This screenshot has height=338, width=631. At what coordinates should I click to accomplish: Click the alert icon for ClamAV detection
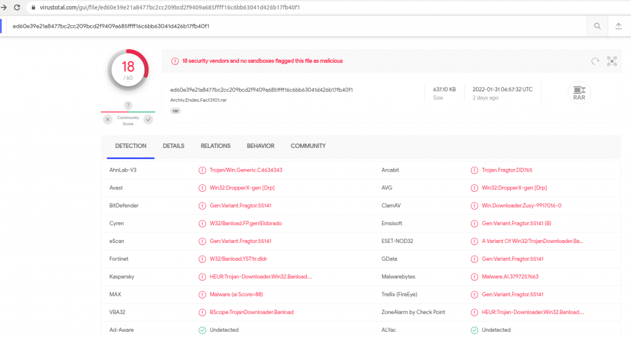point(474,205)
